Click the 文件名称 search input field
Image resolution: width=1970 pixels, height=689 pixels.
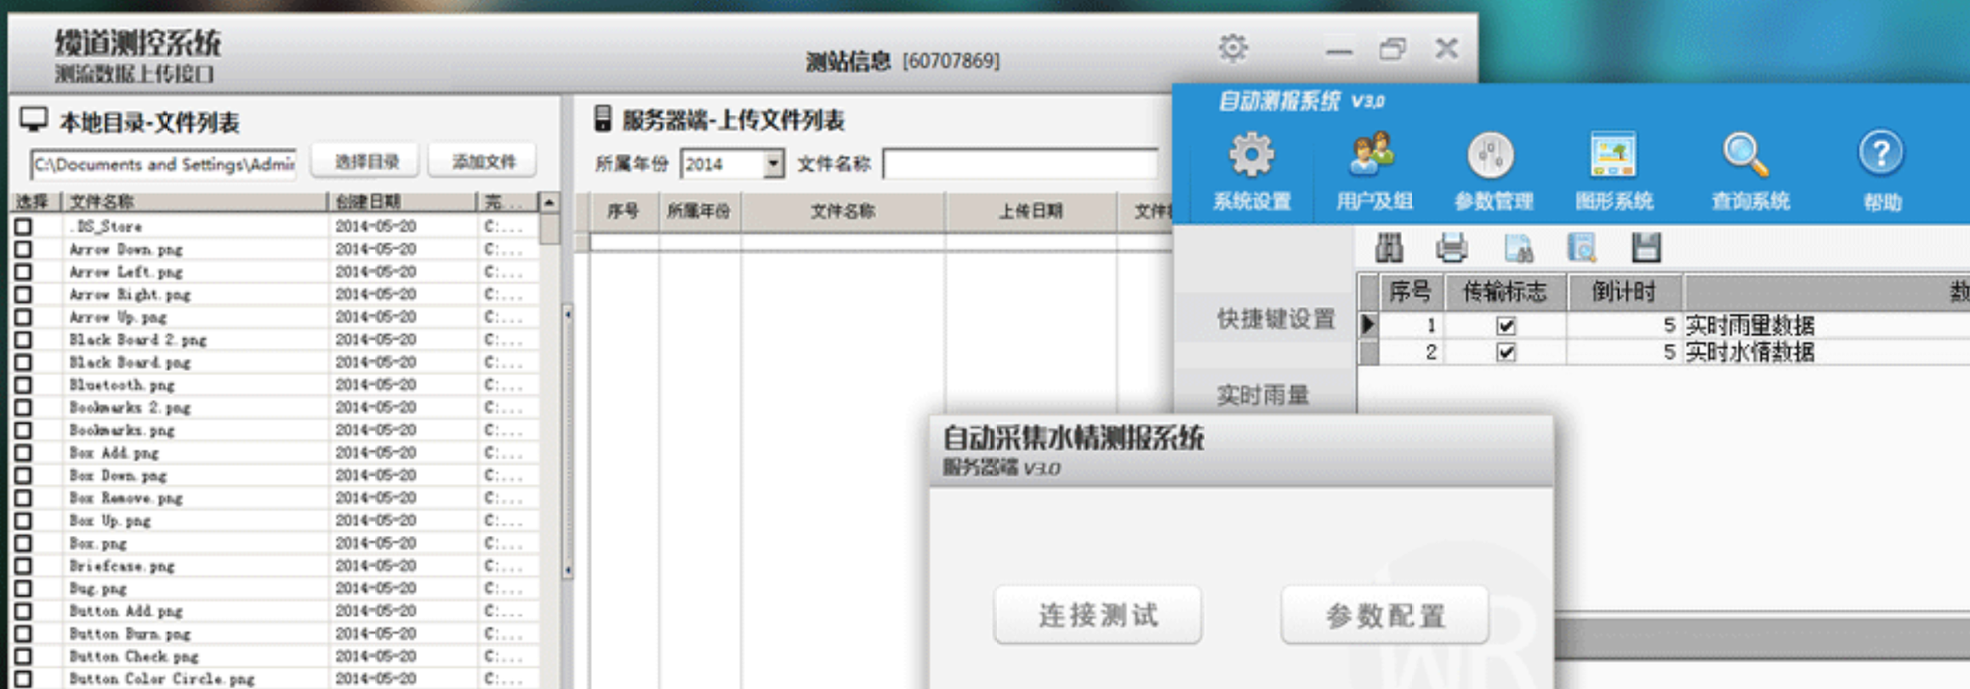click(1020, 163)
